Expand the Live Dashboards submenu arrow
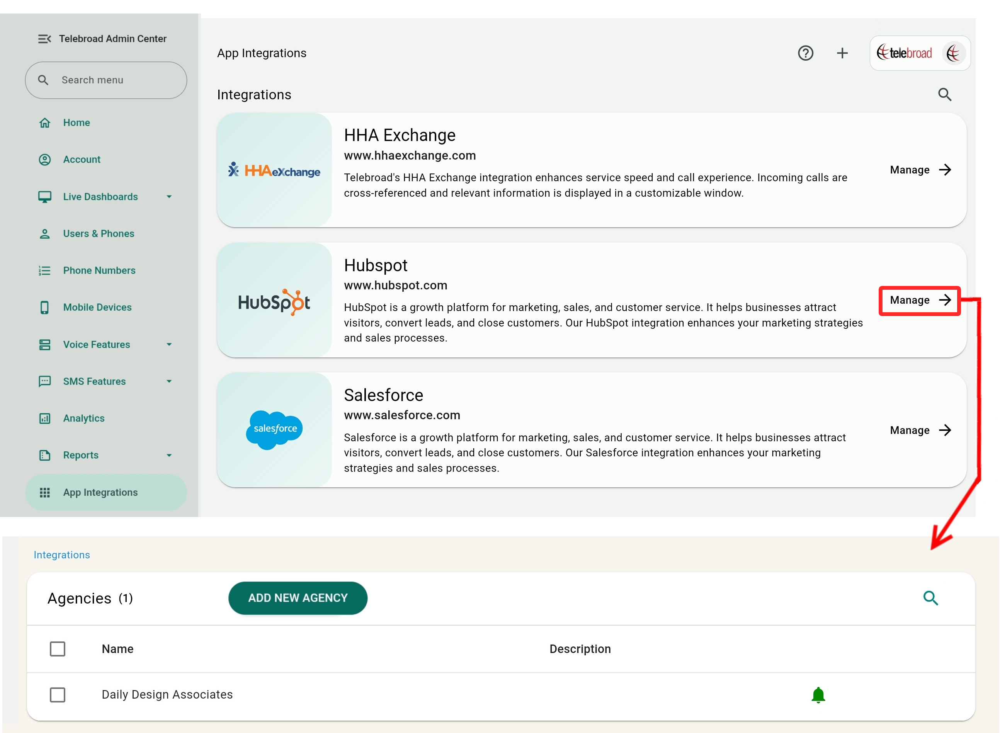This screenshot has width=1000, height=733. click(169, 197)
